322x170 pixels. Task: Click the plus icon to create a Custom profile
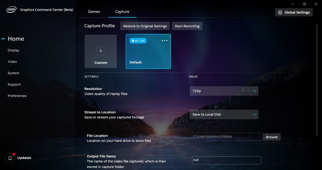101,51
